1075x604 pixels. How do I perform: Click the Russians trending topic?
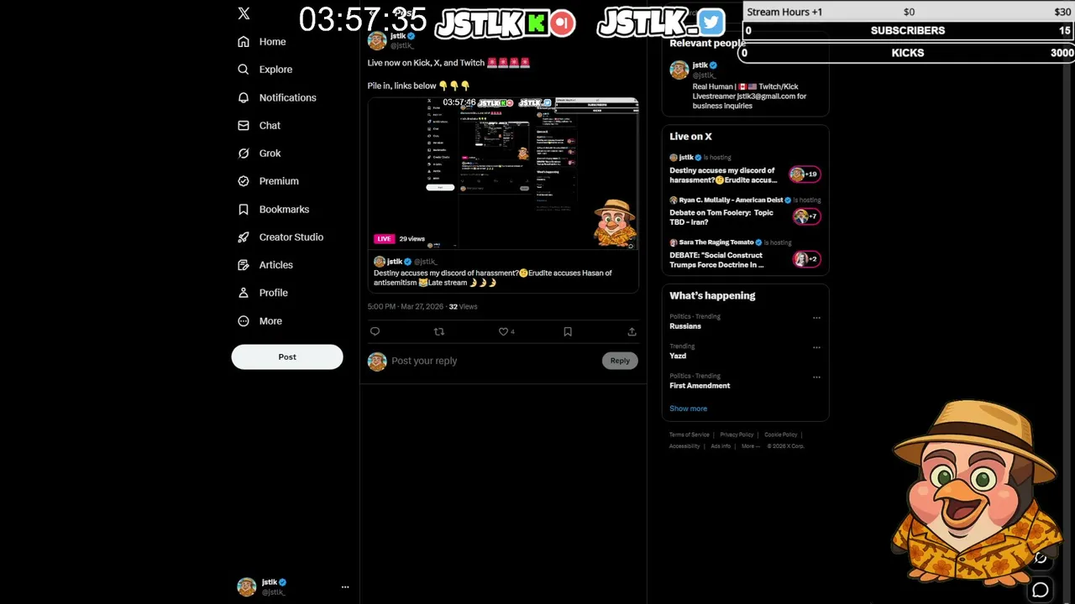tap(685, 326)
